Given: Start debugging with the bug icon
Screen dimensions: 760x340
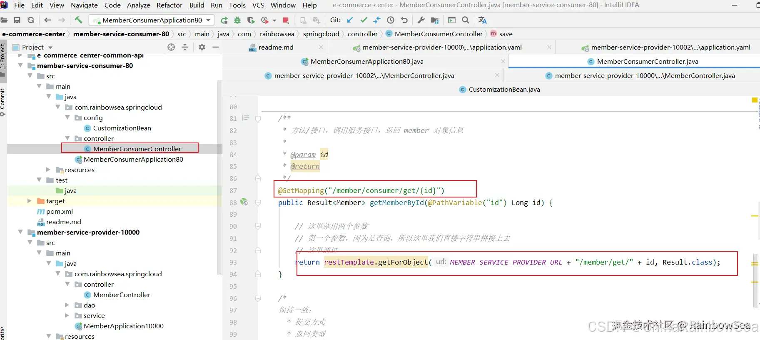Looking at the screenshot, I should (x=237, y=20).
